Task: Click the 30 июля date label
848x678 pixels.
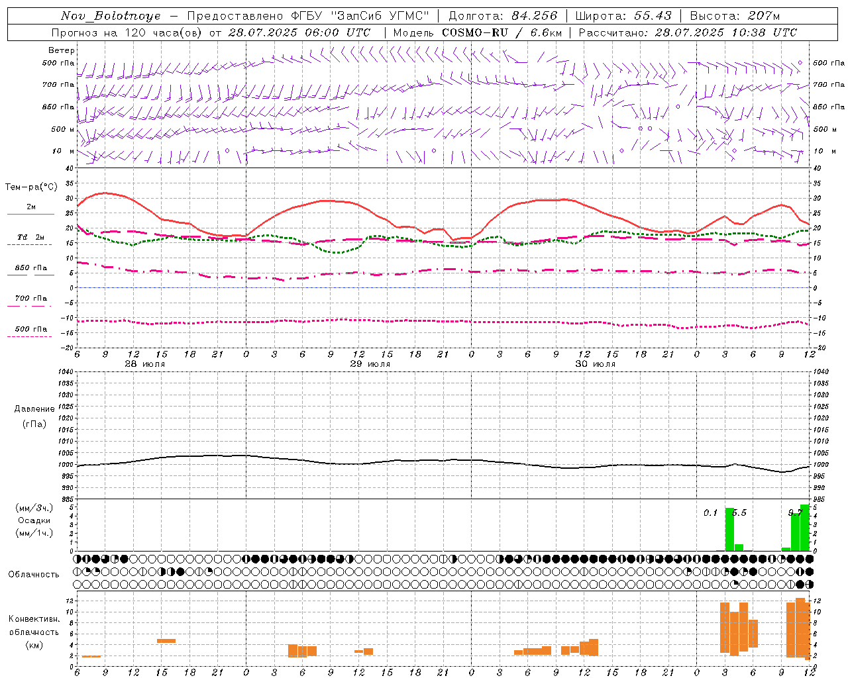Action: (596, 364)
